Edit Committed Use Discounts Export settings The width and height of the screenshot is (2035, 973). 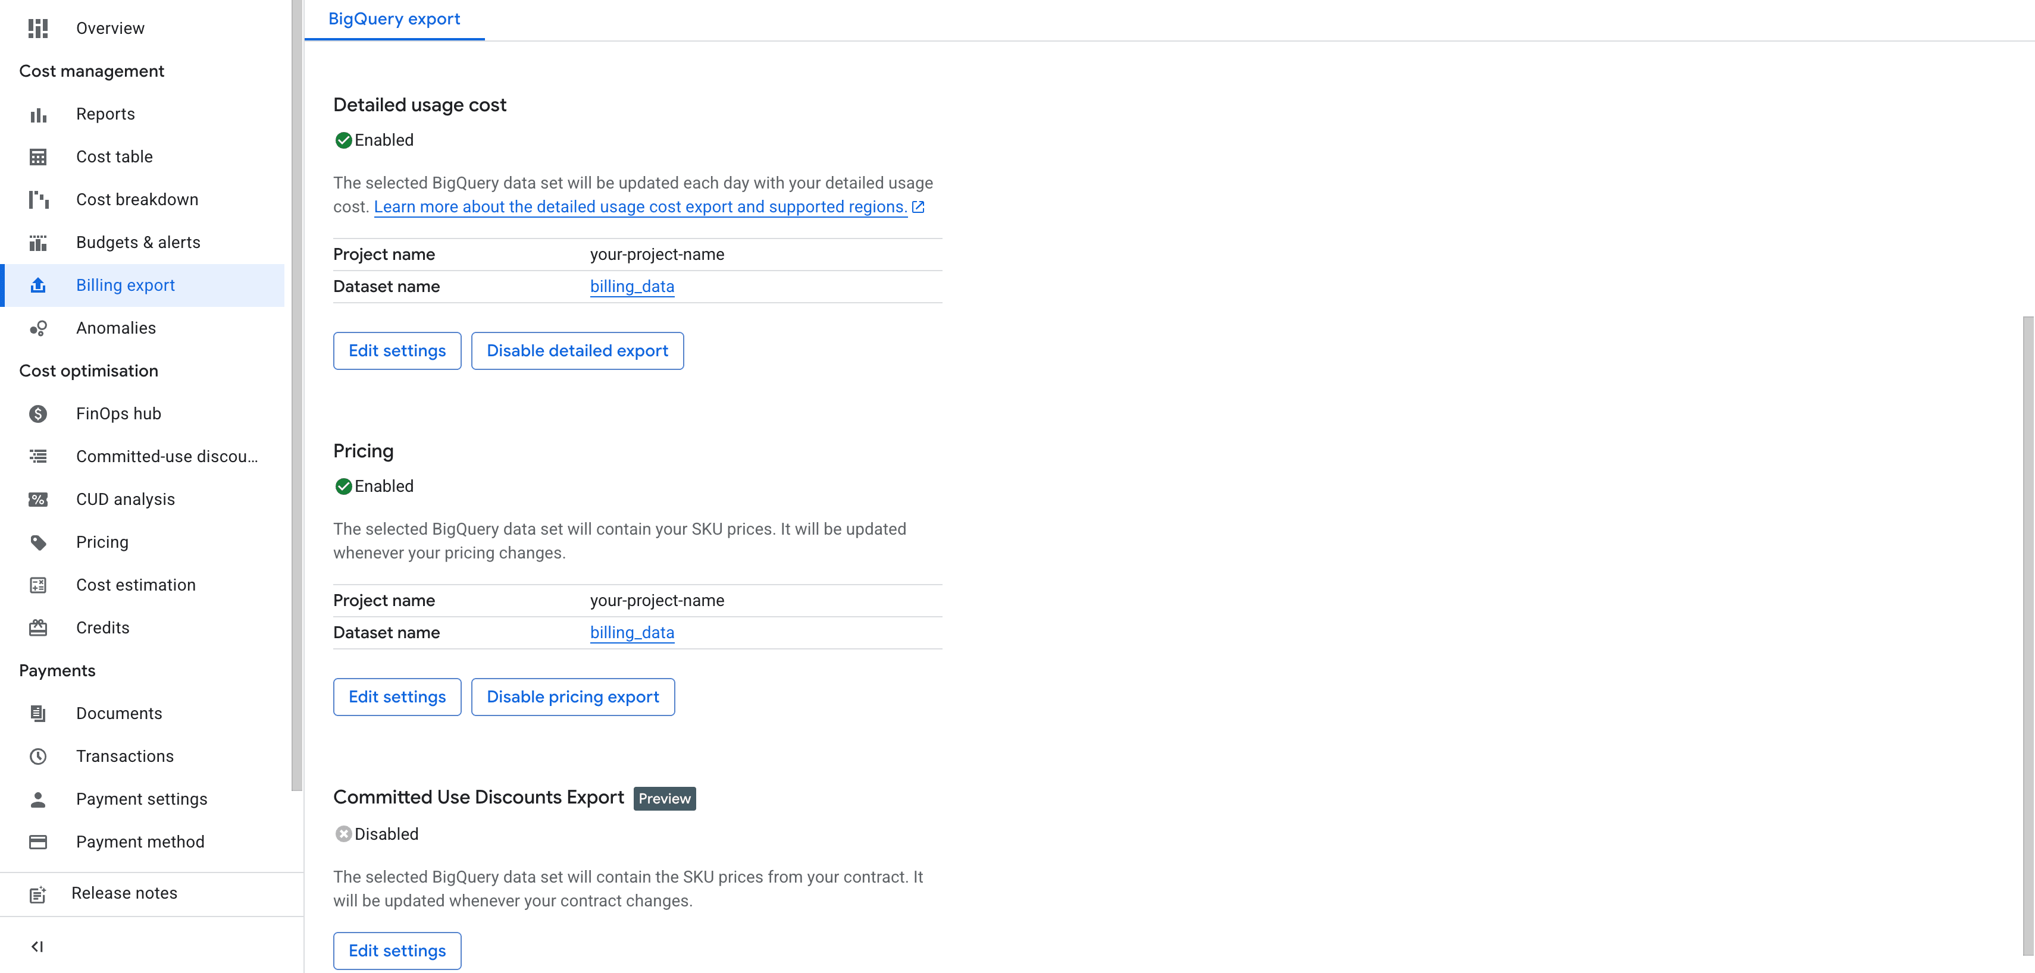(x=396, y=951)
